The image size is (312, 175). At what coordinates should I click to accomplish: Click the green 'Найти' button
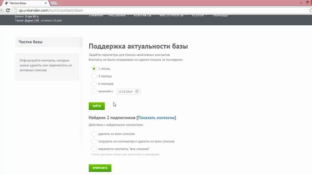pyautogui.click(x=97, y=106)
